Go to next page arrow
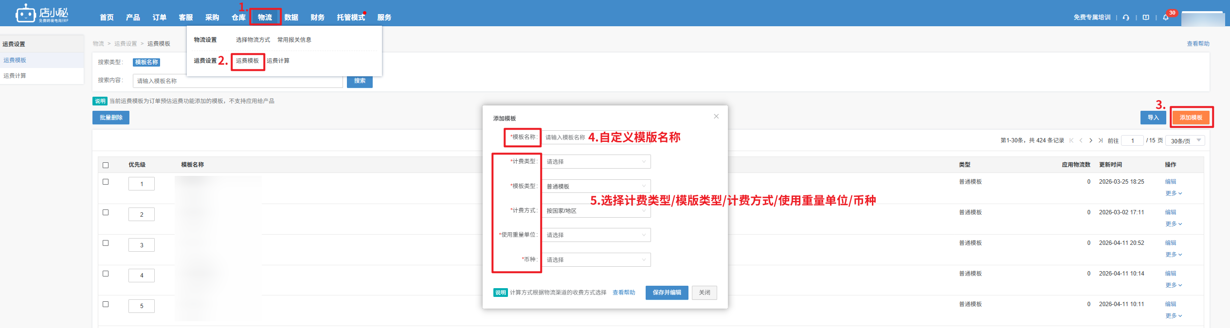The image size is (1230, 328). [1091, 140]
